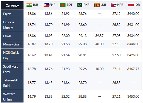
Task: Click NCB Quick Pay NPR rate 27.60
Action: click(116, 55)
